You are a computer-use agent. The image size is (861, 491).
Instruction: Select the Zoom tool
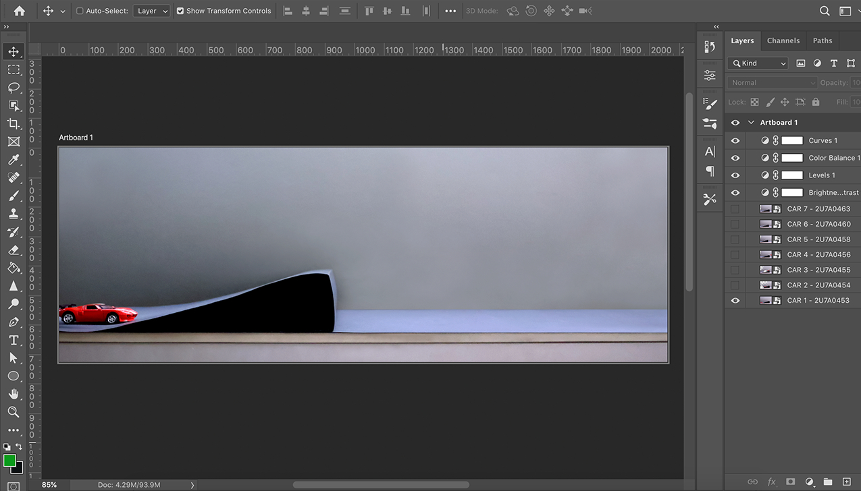[14, 411]
